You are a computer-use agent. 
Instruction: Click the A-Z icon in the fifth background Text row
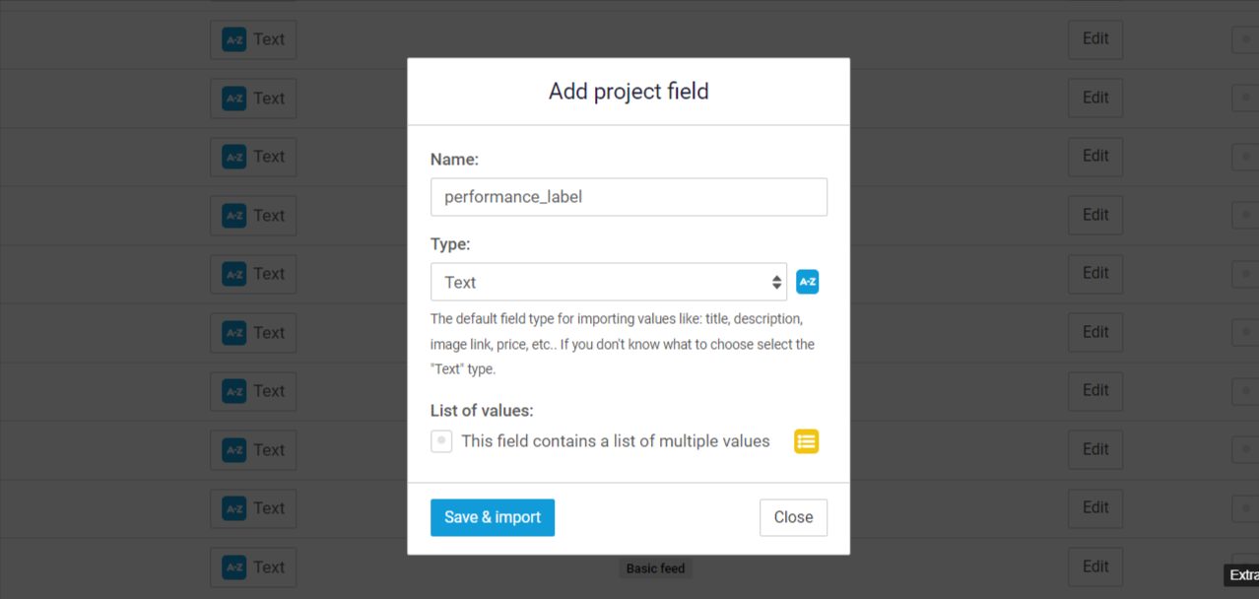tap(233, 274)
